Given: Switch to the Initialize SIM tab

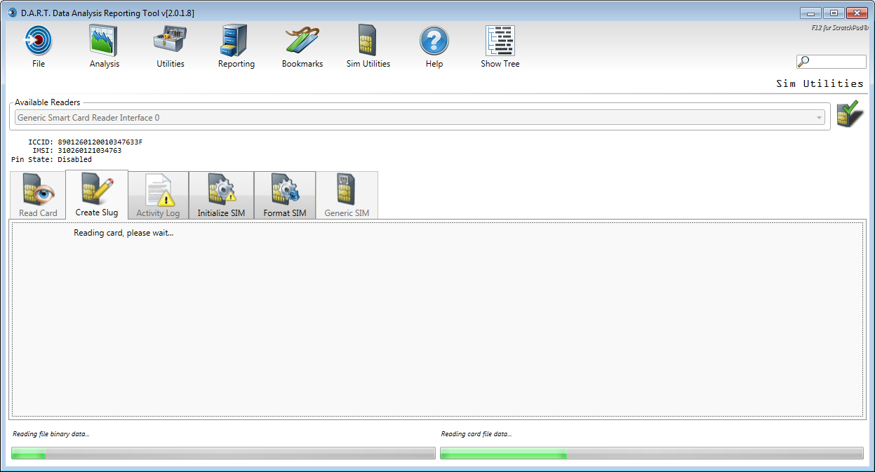Looking at the screenshot, I should pyautogui.click(x=221, y=195).
